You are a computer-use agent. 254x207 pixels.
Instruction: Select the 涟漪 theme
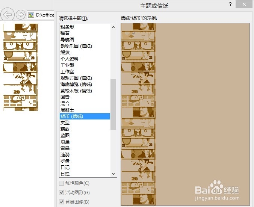pyautogui.click(x=85, y=155)
